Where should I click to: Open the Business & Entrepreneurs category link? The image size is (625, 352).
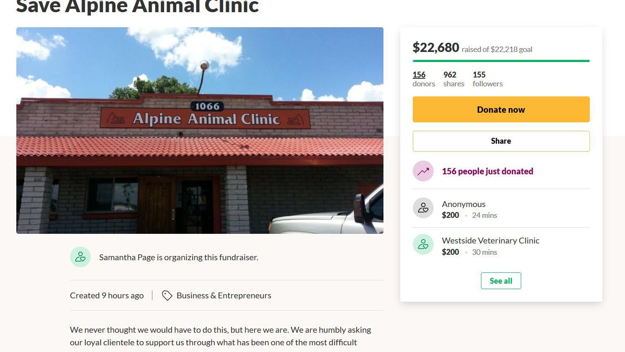tap(224, 295)
